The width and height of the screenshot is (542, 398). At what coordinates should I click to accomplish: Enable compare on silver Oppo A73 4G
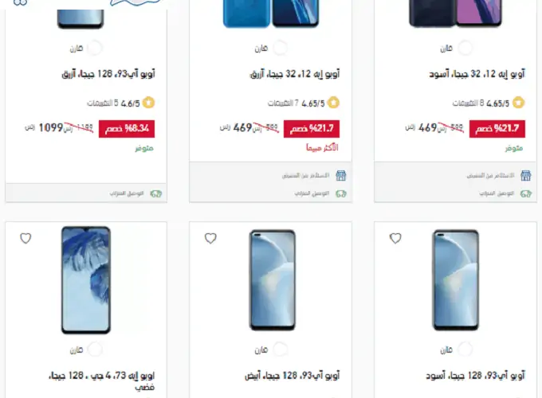pyautogui.click(x=94, y=349)
